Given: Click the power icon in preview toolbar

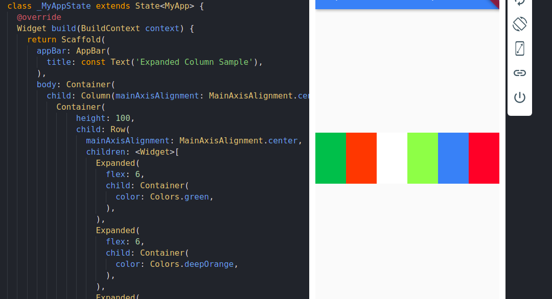Looking at the screenshot, I should click(520, 97).
